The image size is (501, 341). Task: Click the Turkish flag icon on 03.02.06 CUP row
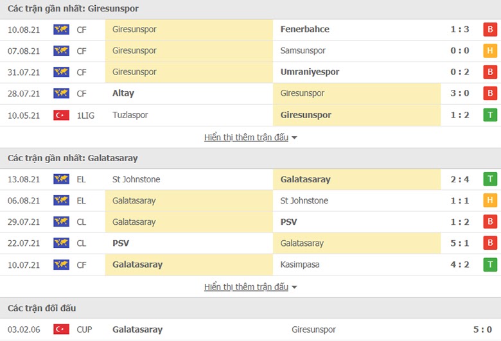tap(62, 329)
